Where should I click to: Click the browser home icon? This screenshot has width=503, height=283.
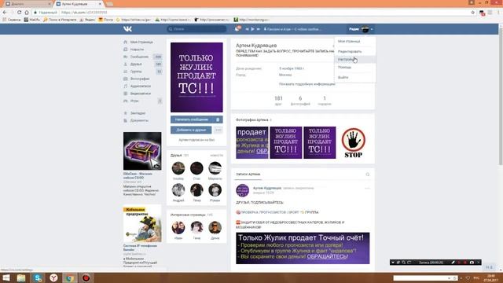pos(27,13)
